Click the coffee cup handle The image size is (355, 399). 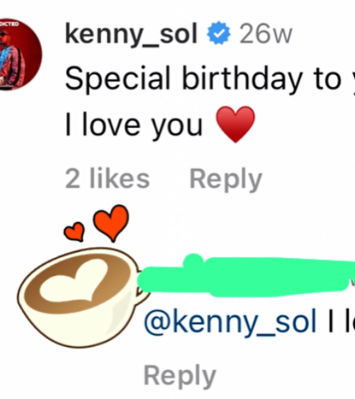(x=141, y=294)
